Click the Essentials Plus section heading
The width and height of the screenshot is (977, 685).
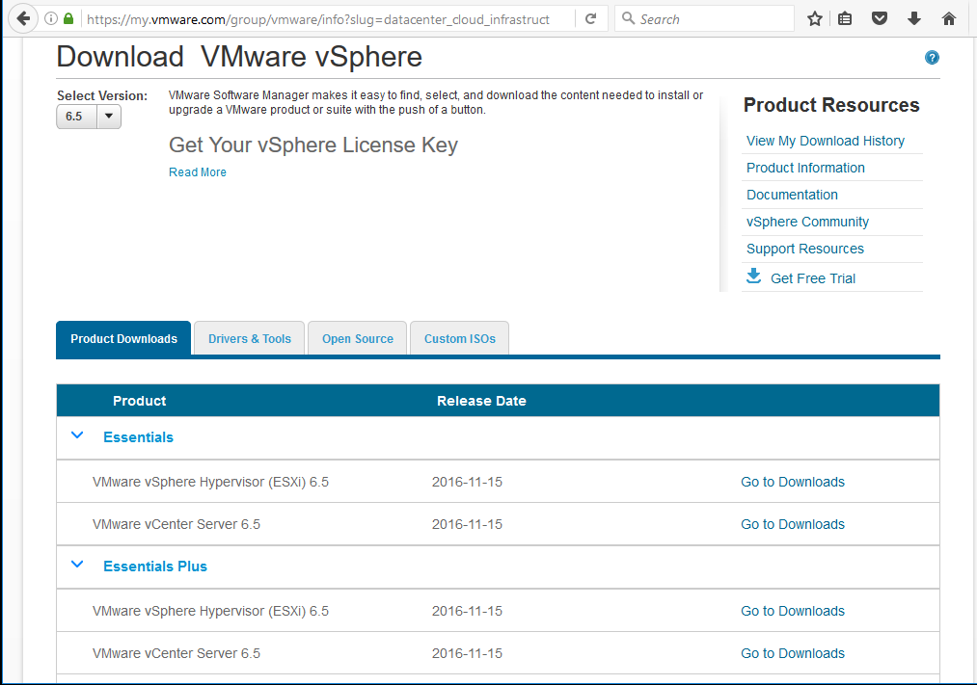pos(155,566)
